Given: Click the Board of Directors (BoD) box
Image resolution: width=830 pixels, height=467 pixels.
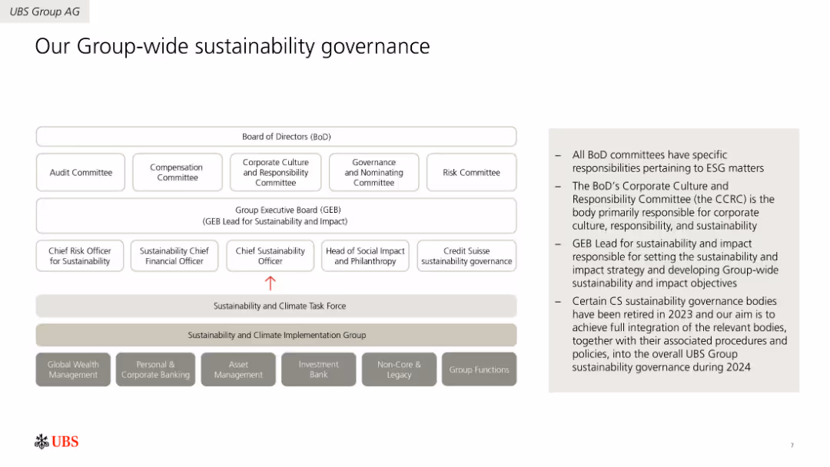Looking at the screenshot, I should [277, 137].
